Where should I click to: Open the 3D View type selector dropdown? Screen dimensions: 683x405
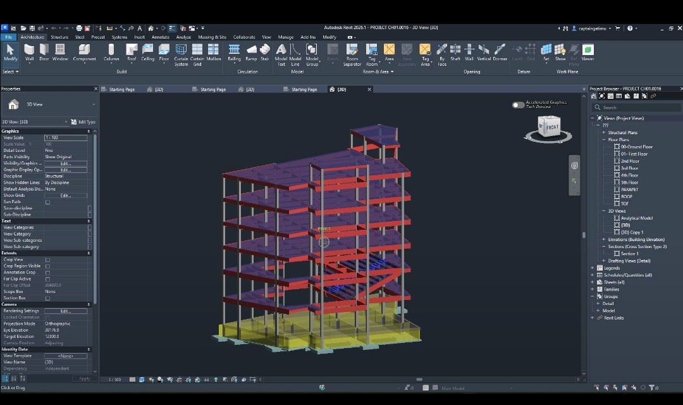point(93,104)
